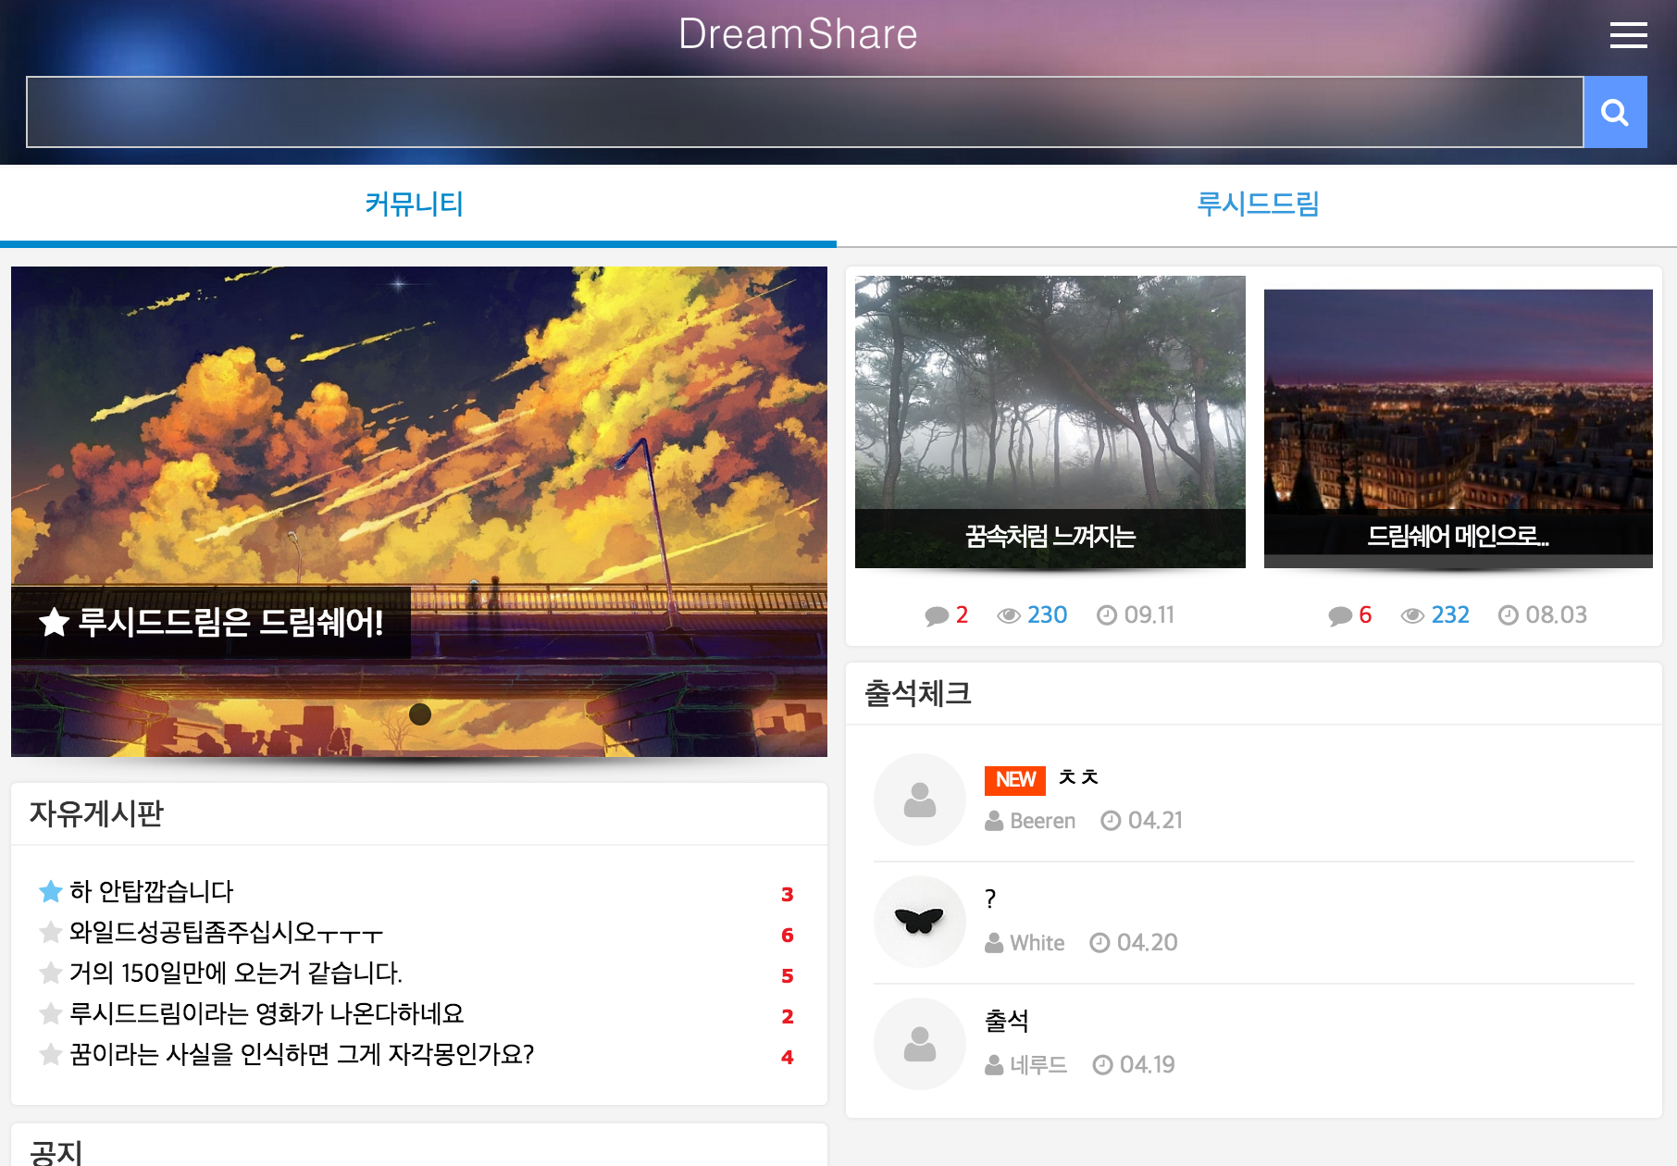Open the DreamShare home logo
The height and width of the screenshot is (1166, 1677).
click(x=798, y=34)
